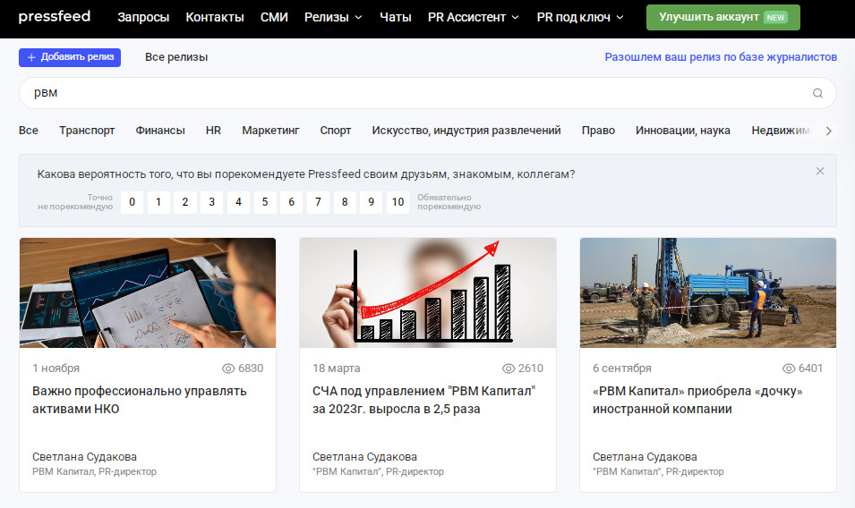Select the Транспорт category tab
855x508 pixels.
pyautogui.click(x=87, y=131)
